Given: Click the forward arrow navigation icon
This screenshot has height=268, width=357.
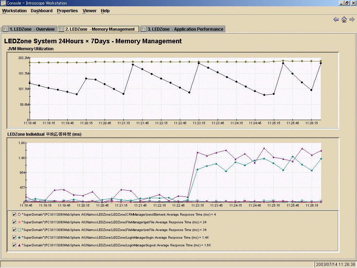Looking at the screenshot, I should click(352, 20).
